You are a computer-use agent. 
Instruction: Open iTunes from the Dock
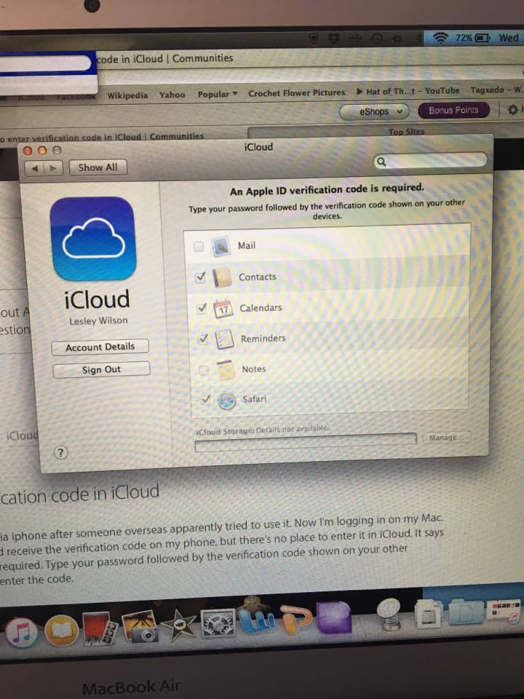[x=21, y=632]
